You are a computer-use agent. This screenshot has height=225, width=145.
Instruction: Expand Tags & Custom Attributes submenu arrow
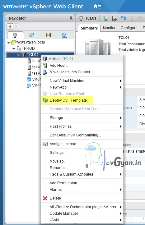[x=121, y=174]
